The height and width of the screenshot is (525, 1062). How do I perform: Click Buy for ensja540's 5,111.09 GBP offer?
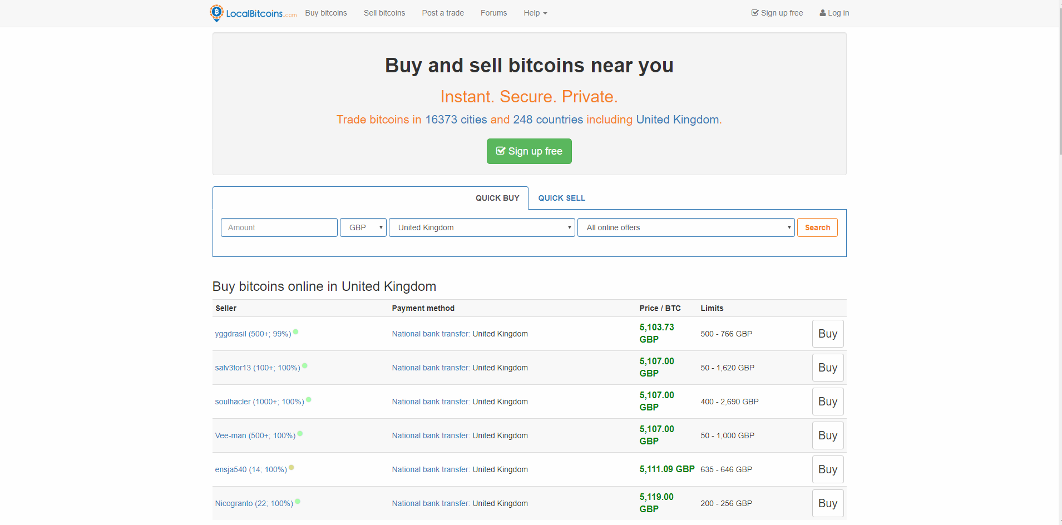[x=828, y=469]
